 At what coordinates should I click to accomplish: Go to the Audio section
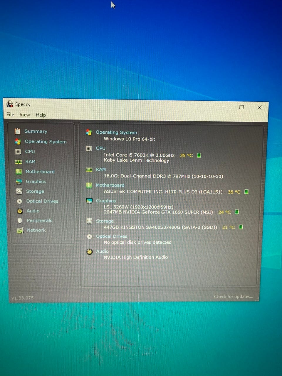click(x=33, y=211)
